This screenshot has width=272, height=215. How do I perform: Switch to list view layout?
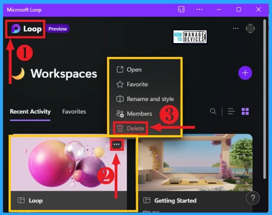point(231,111)
